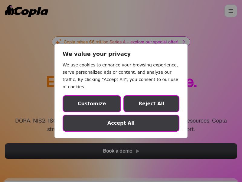The image size is (242, 182).
Task: Click the play triangle inside Book a demo
Action: [x=138, y=151]
